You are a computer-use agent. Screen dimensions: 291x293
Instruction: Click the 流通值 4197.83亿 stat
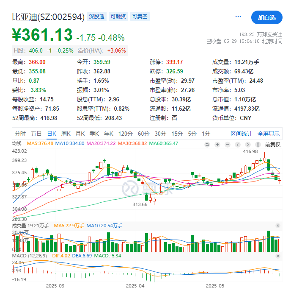[x=236, y=109]
